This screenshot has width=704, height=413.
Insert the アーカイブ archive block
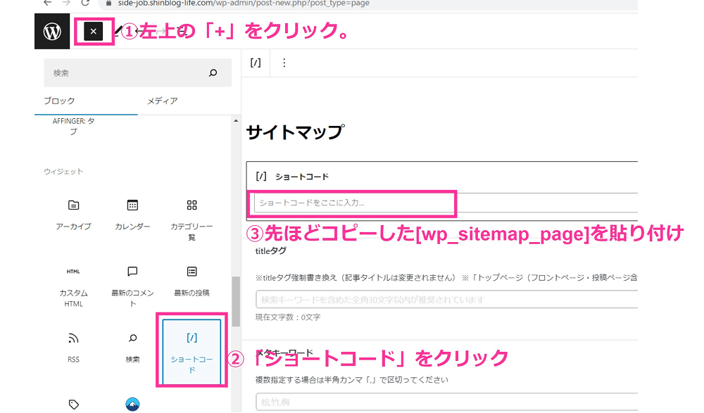[x=74, y=215]
